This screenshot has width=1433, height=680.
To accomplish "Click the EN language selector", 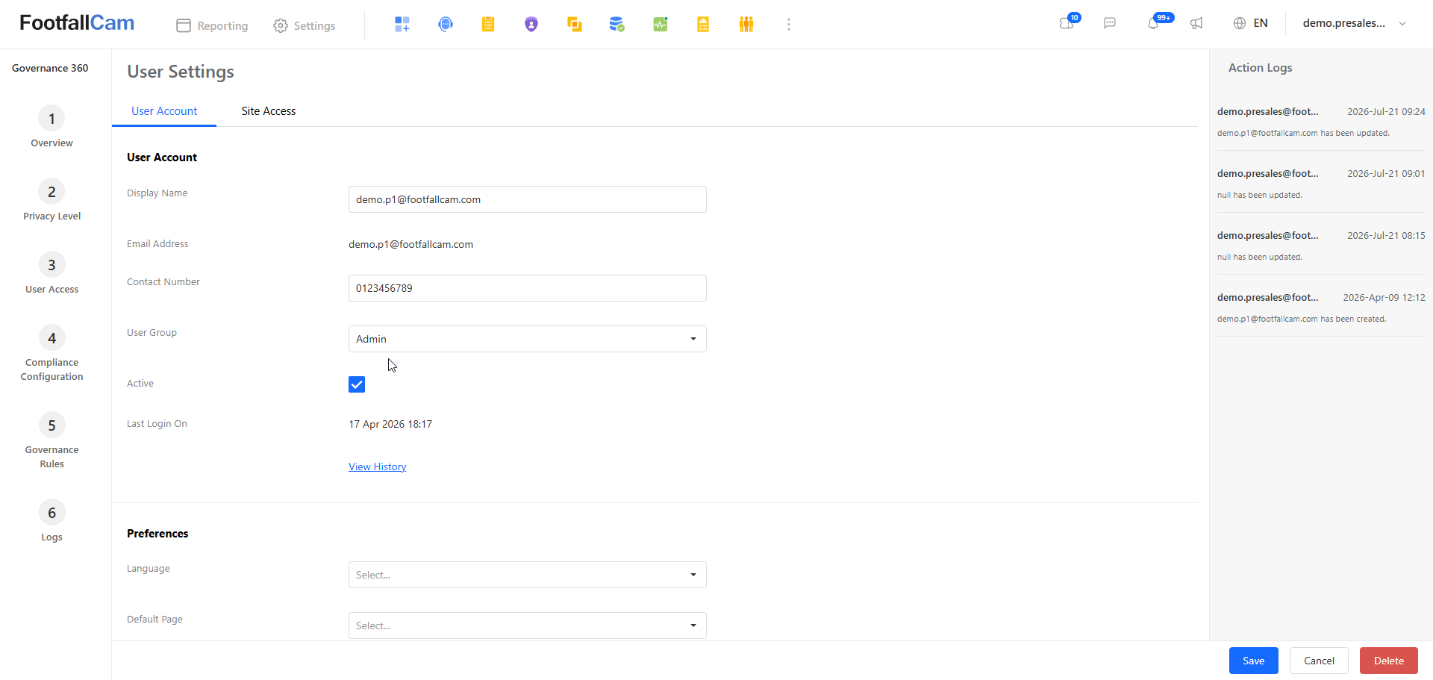I will pyautogui.click(x=1251, y=23).
